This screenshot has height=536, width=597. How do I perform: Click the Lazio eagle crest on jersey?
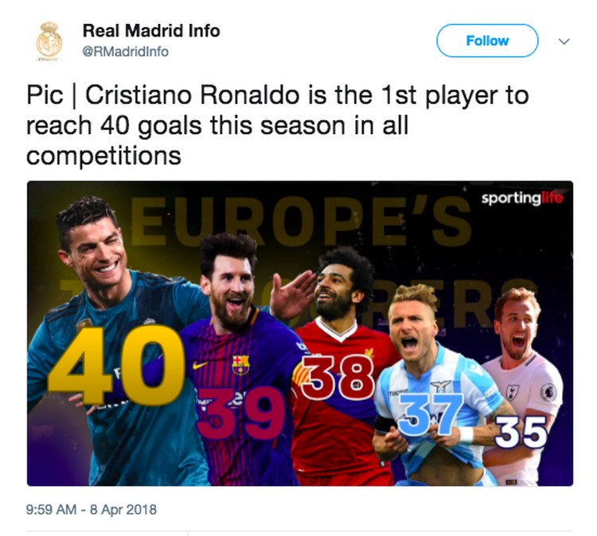440,386
